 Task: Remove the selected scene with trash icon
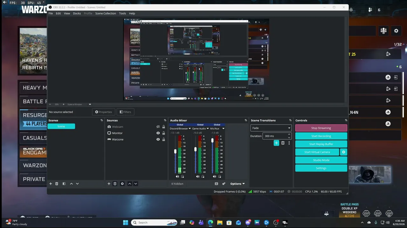coord(57,184)
